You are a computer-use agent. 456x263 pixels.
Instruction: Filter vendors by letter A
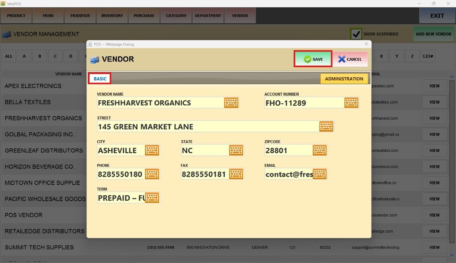coord(24,56)
